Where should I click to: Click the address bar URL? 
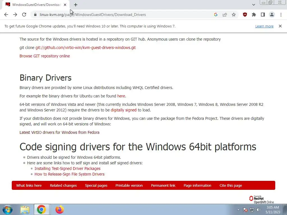92,15
